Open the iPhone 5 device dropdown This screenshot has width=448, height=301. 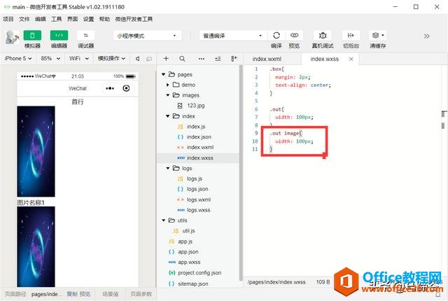click(17, 59)
